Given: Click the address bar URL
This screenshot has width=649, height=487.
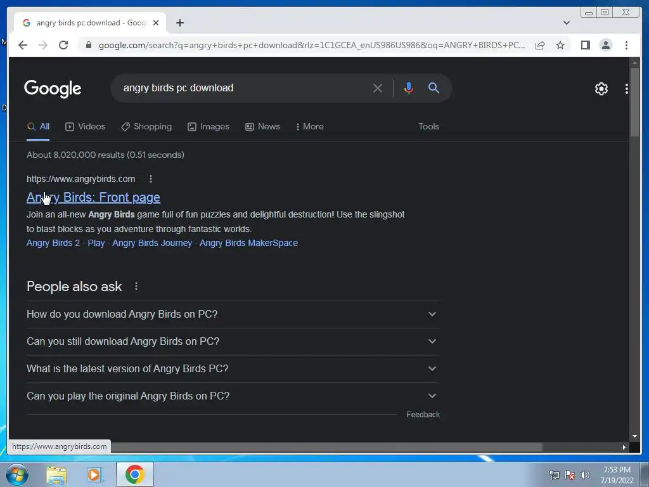Looking at the screenshot, I should click(x=312, y=45).
